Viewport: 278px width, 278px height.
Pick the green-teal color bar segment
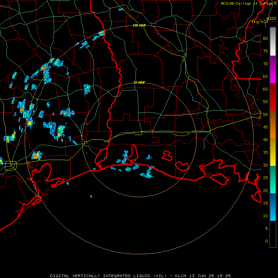pyautogui.click(x=273, y=179)
